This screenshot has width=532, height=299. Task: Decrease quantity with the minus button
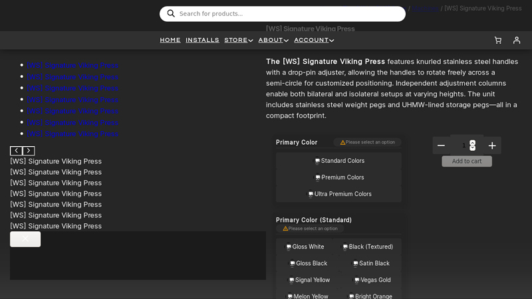coord(441,146)
